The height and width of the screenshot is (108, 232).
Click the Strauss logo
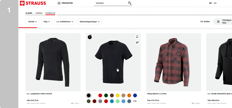33,3
